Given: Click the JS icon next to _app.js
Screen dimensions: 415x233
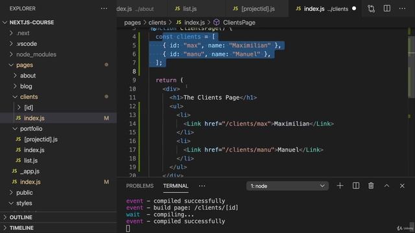Looking at the screenshot, I should 14,171.
